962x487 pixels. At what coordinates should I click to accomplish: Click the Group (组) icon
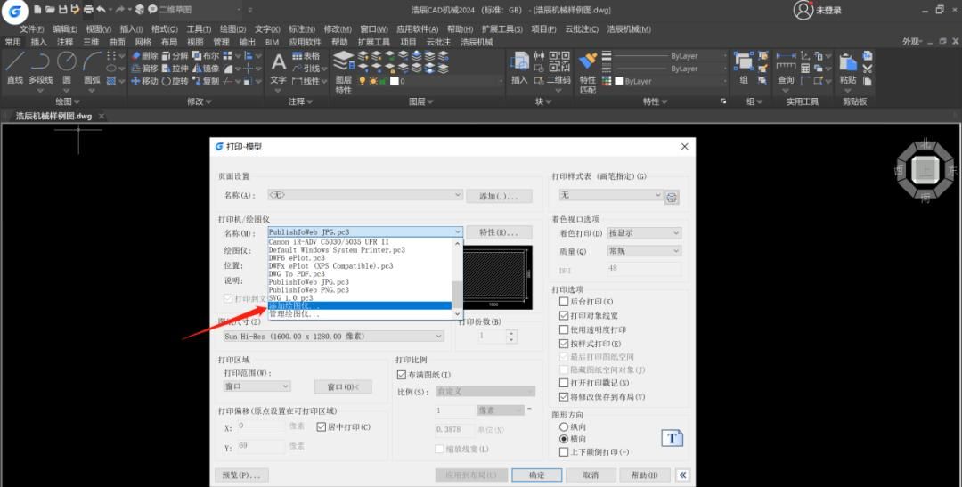(x=743, y=61)
